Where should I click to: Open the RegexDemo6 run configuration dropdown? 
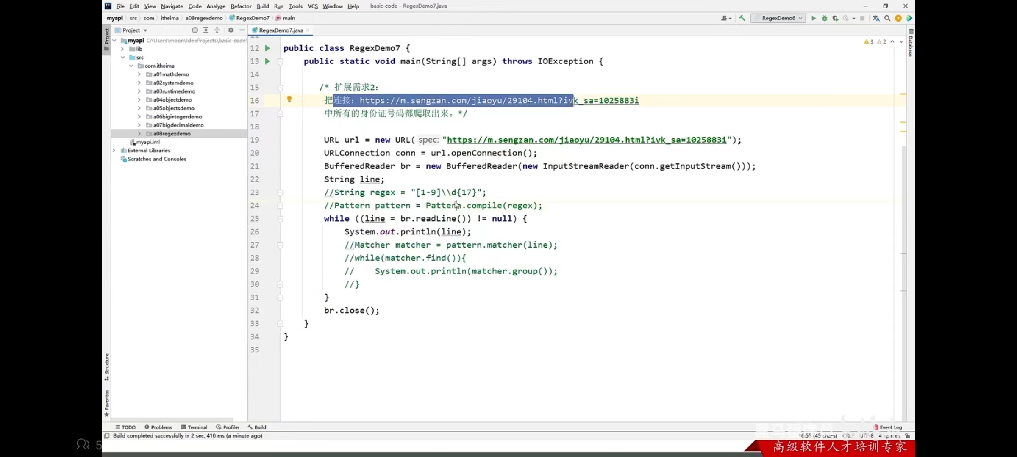[778, 18]
